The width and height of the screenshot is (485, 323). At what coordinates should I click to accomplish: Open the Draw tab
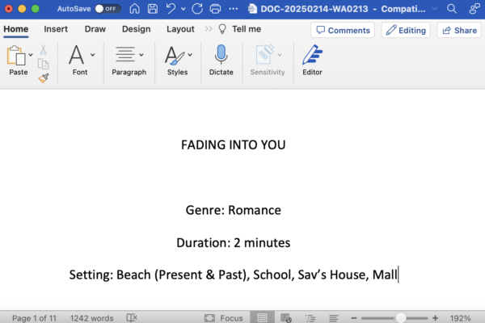pyautogui.click(x=95, y=29)
